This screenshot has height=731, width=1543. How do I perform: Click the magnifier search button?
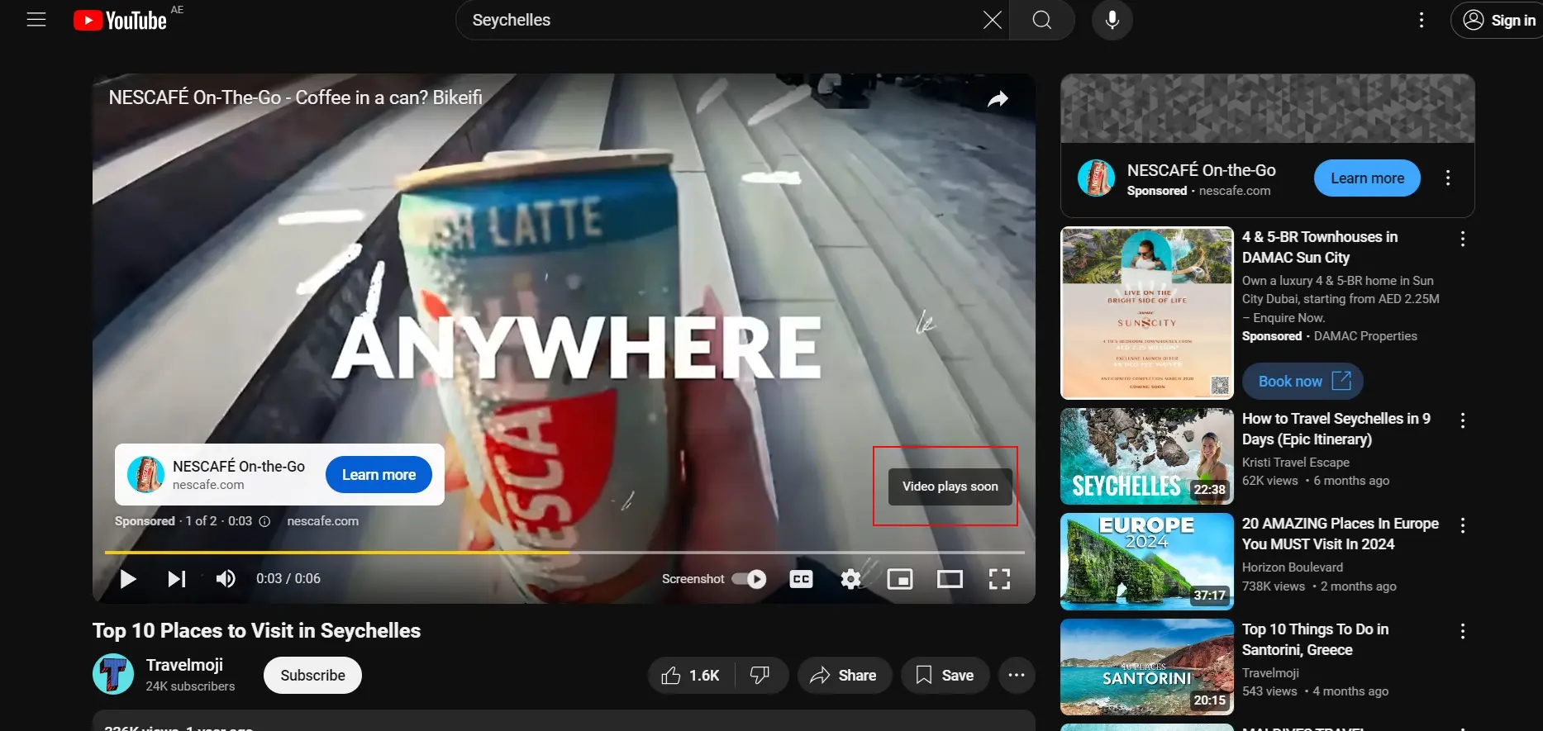1042,20
